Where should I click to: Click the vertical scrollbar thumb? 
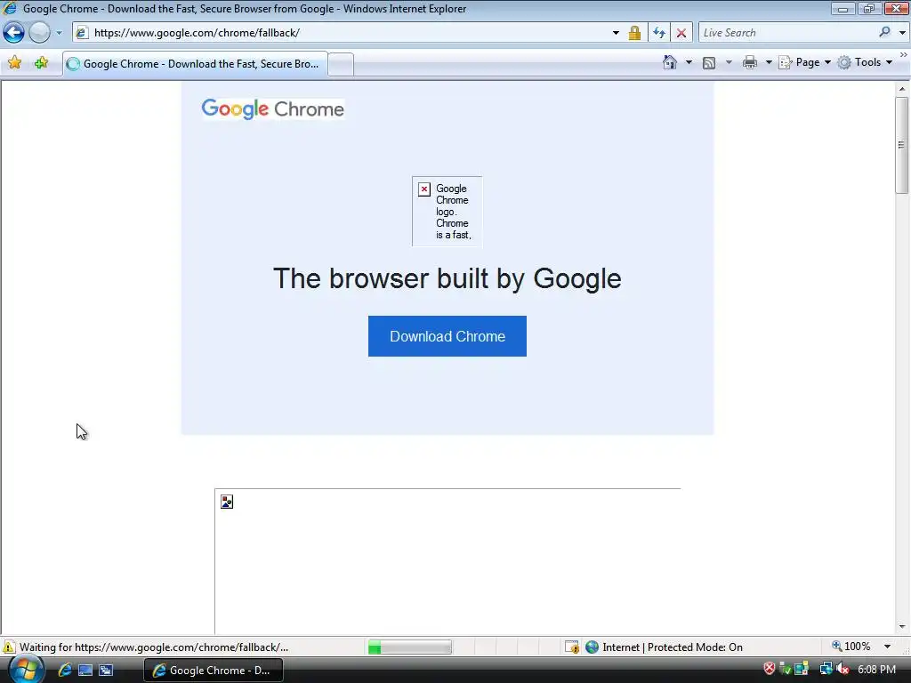[902, 145]
